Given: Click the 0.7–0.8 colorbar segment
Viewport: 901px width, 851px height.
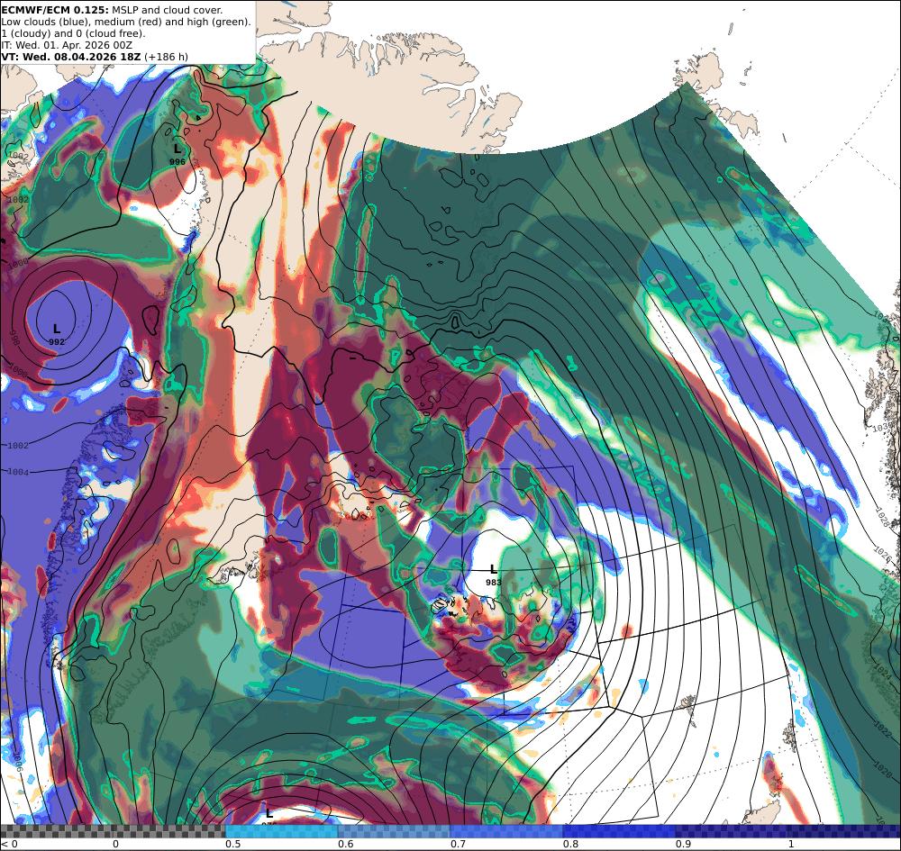Looking at the screenshot, I should (506, 831).
